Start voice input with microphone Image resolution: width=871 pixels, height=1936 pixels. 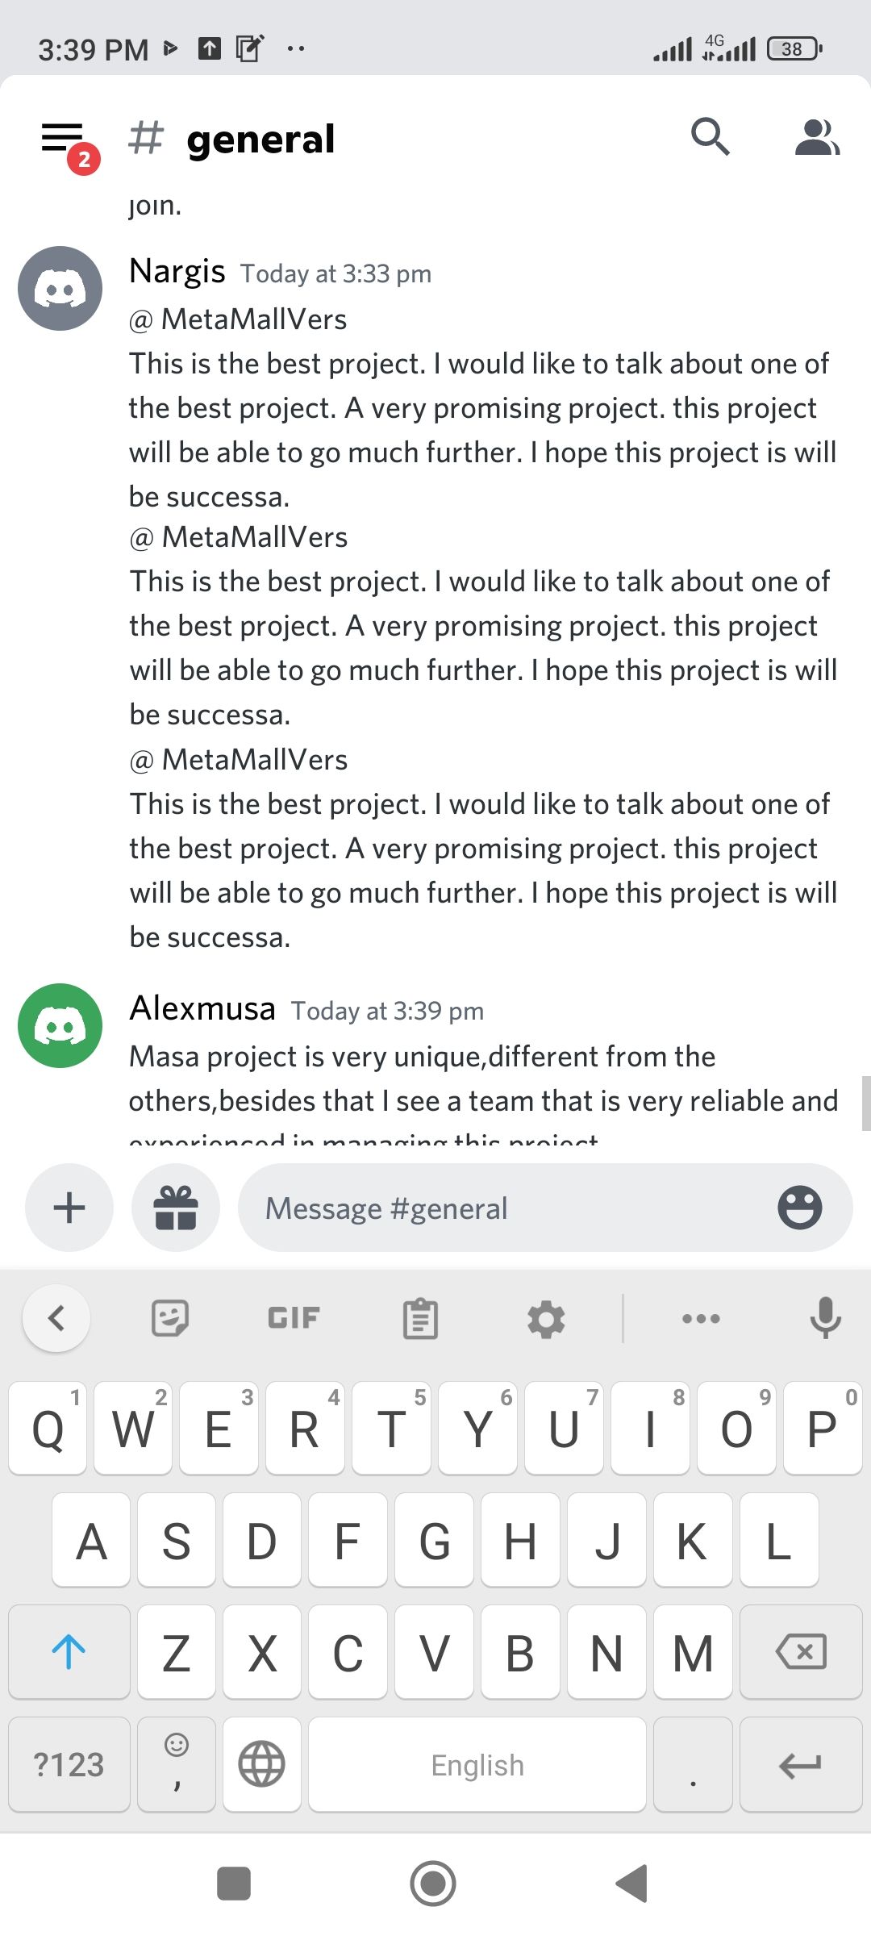825,1318
